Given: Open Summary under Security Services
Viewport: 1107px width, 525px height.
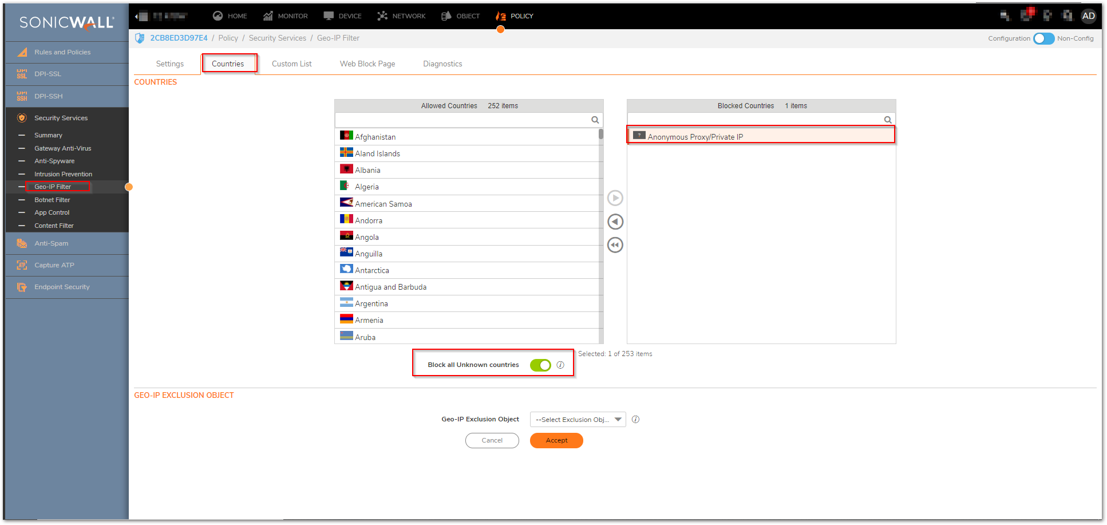Looking at the screenshot, I should pyautogui.click(x=48, y=135).
